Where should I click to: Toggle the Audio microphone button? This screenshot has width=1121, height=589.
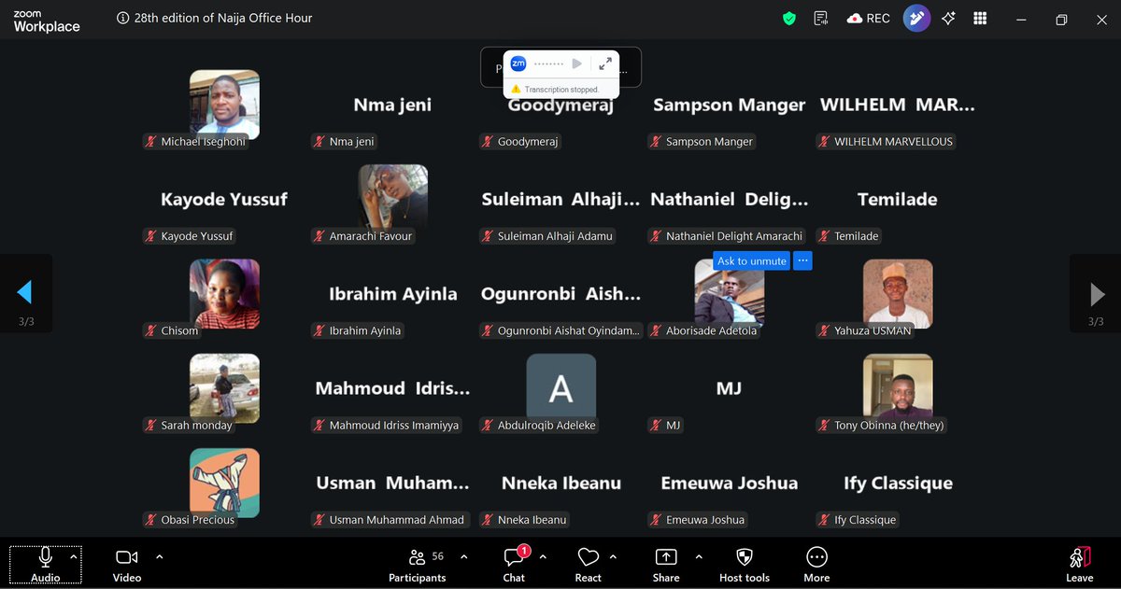pyautogui.click(x=45, y=564)
